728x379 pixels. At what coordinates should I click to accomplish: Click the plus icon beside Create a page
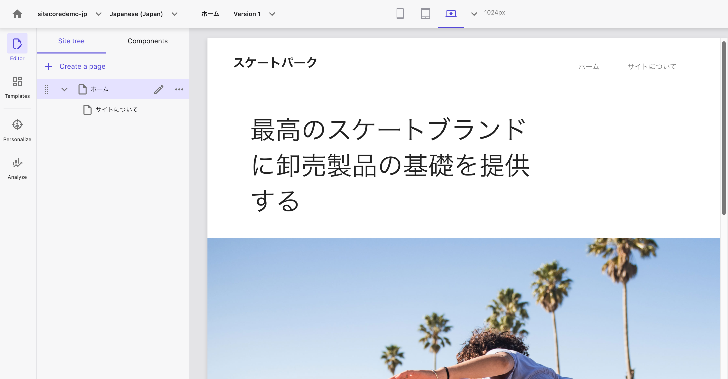[x=49, y=66]
